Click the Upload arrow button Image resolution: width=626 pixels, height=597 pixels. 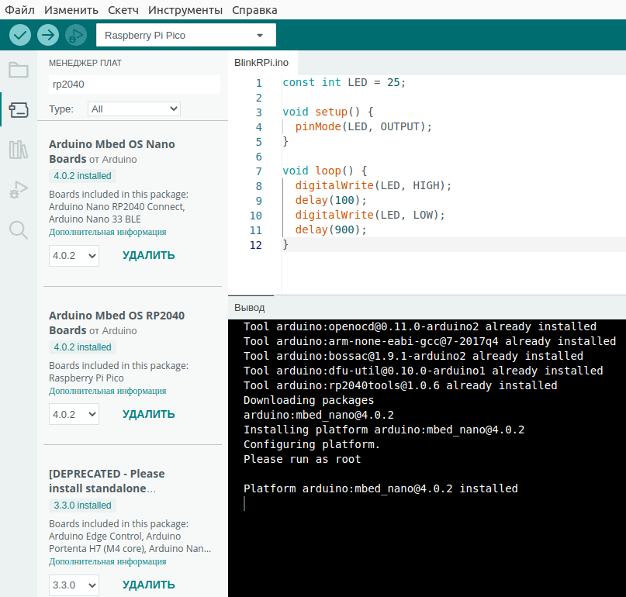pyautogui.click(x=48, y=35)
